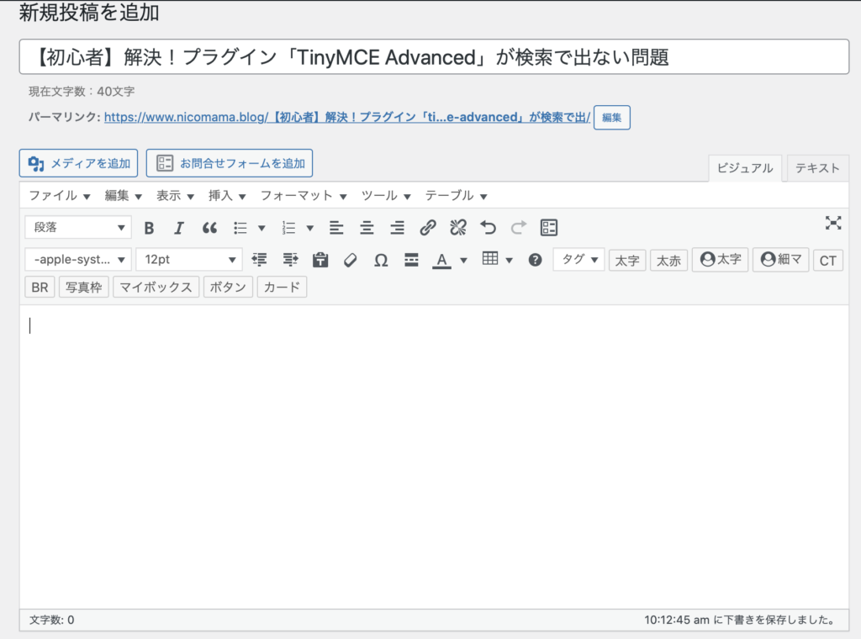
Task: Open the ツール menu
Action: [x=385, y=195]
